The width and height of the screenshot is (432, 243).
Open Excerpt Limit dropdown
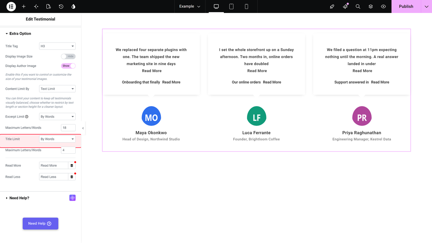point(57,117)
